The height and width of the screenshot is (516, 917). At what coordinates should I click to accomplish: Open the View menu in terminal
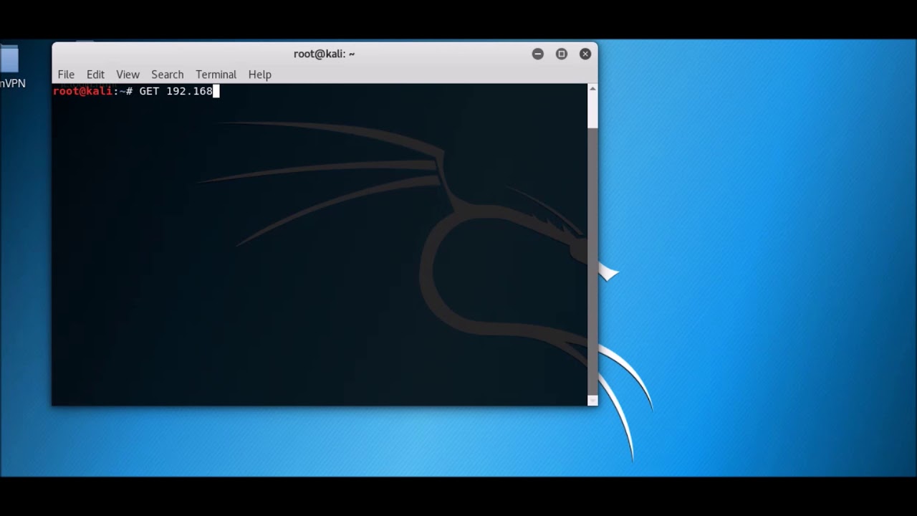[x=128, y=75]
